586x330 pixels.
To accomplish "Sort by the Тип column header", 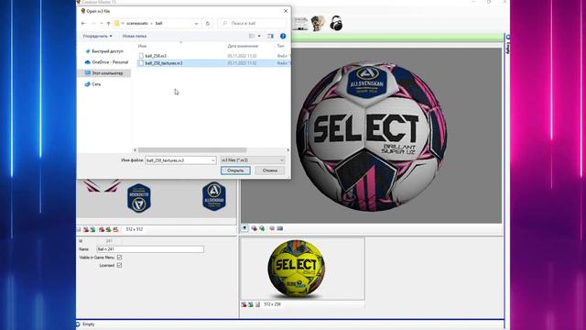I will click(x=281, y=46).
